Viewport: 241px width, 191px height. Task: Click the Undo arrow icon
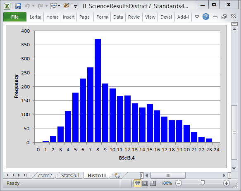click(x=27, y=6)
